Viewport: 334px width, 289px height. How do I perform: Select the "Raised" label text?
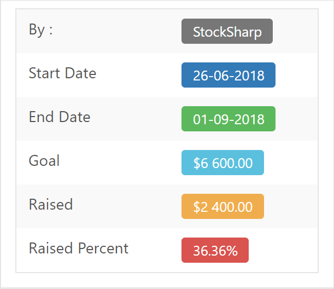(x=51, y=205)
